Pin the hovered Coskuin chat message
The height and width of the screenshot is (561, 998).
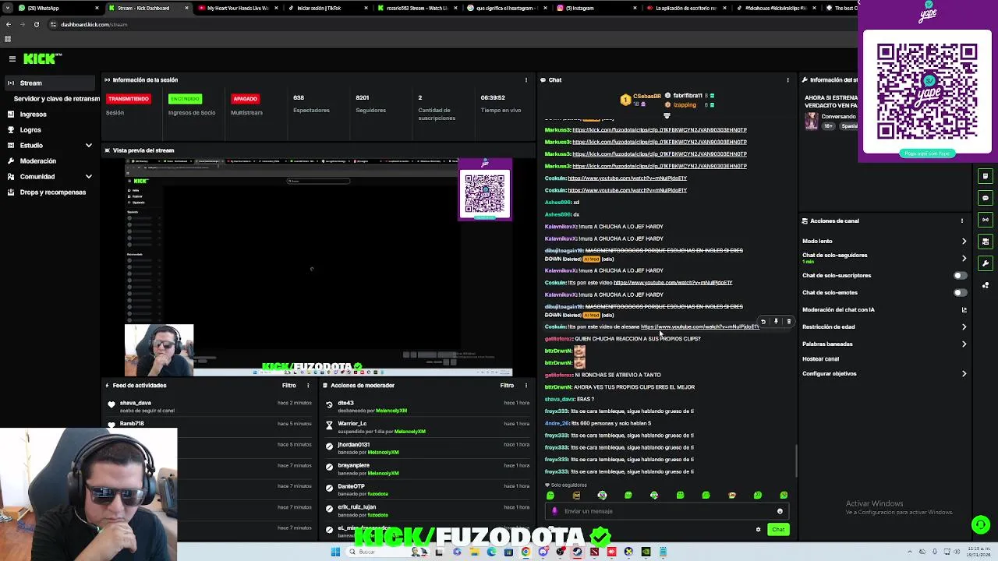tap(776, 321)
